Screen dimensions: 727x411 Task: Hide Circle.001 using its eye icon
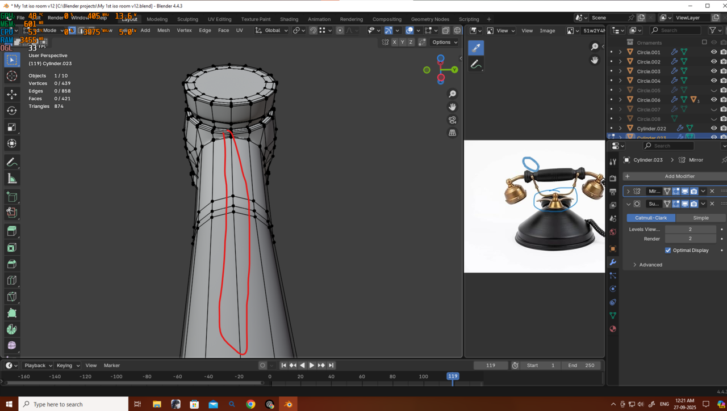[714, 52]
